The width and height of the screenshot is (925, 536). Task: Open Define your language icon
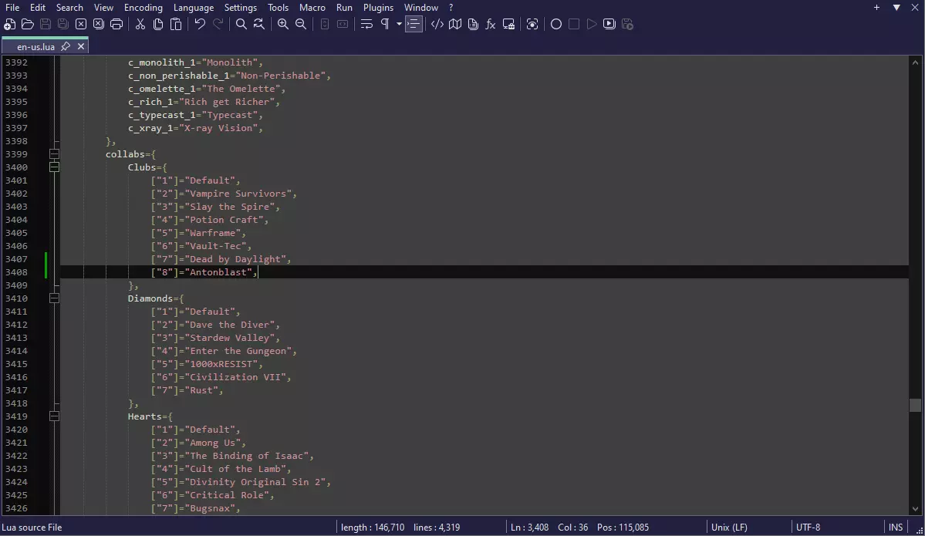(x=437, y=24)
